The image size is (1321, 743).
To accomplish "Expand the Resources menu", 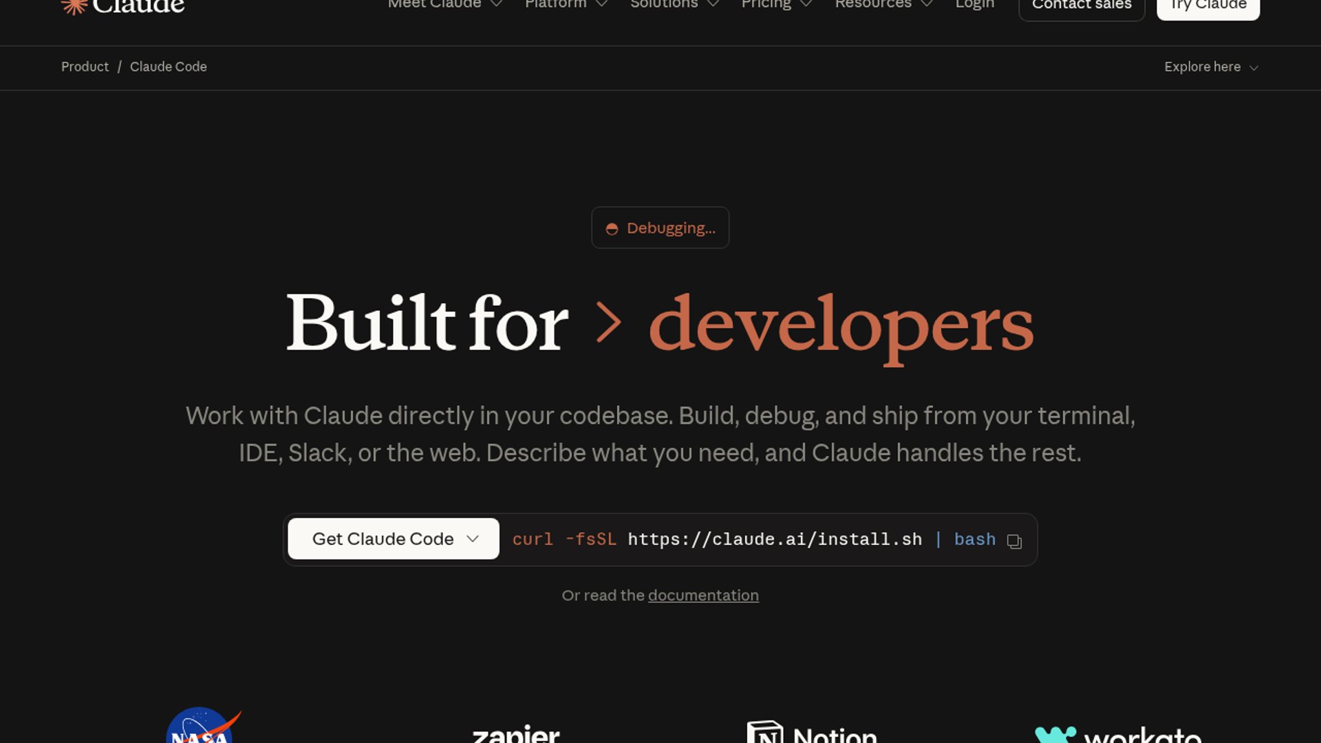I will pos(884,4).
